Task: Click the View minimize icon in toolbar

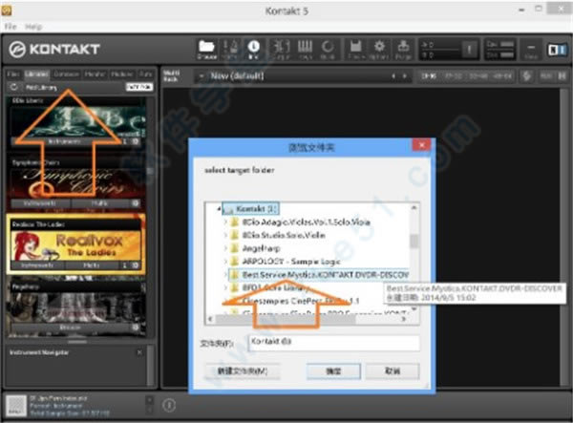Action: 531,50
